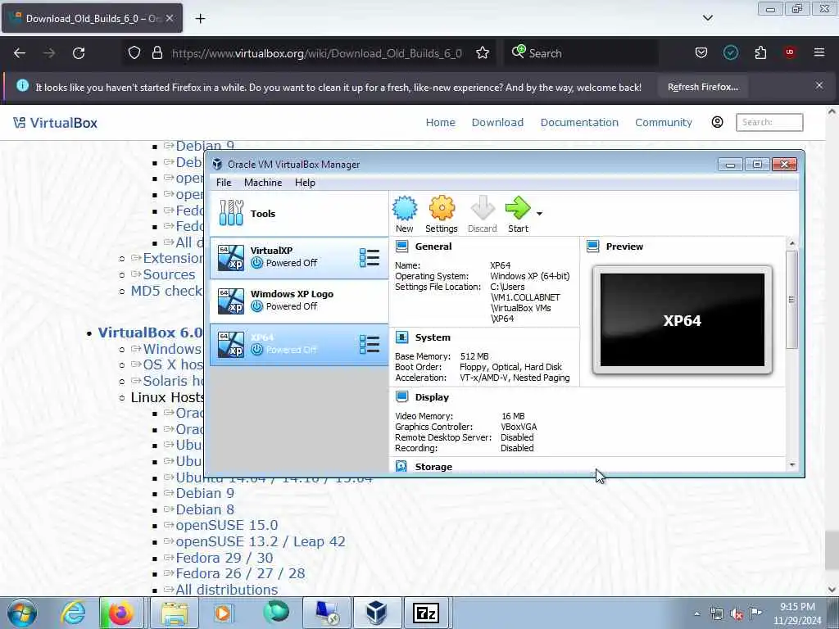Open the Download page link
Viewport: 839px width, 629px height.
(497, 123)
